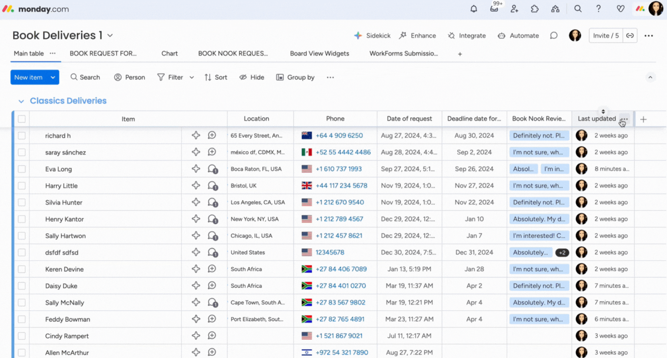This screenshot has width=667, height=358.
Task: Open Harry Little updates bubble
Action: click(212, 186)
